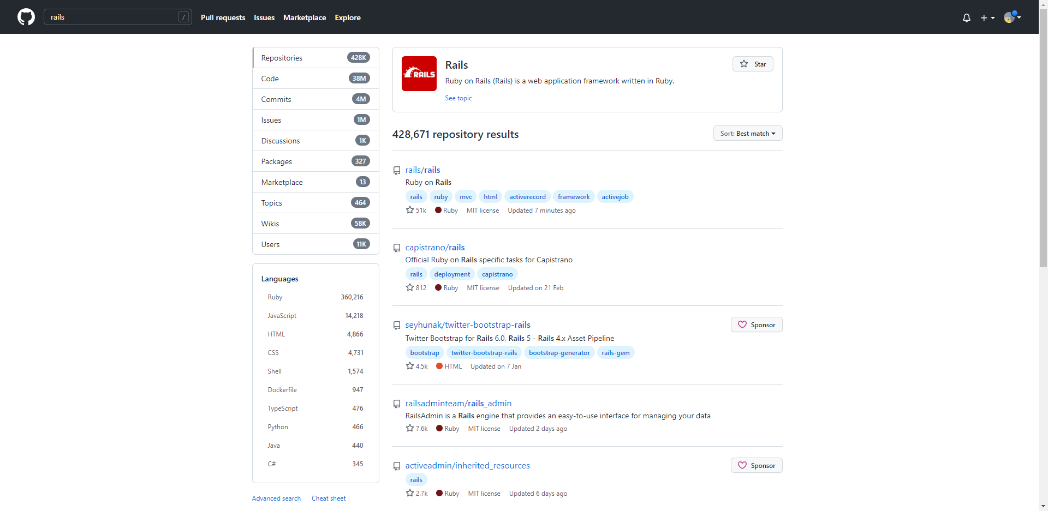Click the 812 star count of capistrano/rails
The height and width of the screenshot is (511, 1048).
[416, 287]
